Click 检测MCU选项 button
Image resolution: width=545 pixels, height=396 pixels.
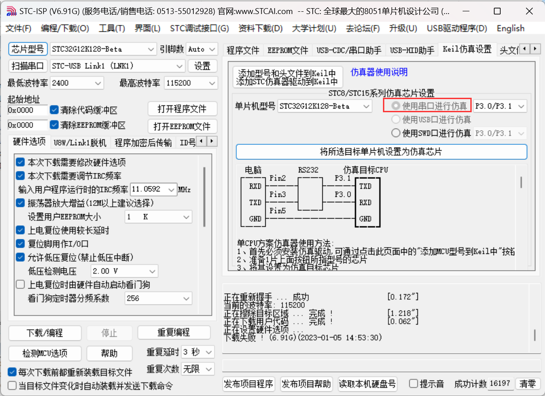(45, 353)
